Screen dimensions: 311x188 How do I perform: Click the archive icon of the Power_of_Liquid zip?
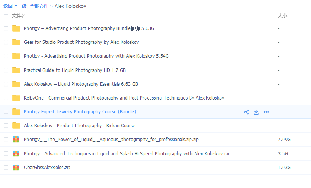pos(16,140)
